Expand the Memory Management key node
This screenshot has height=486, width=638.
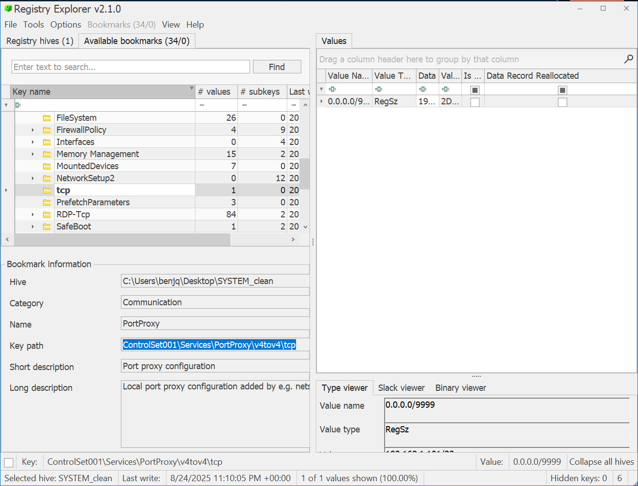[33, 154]
